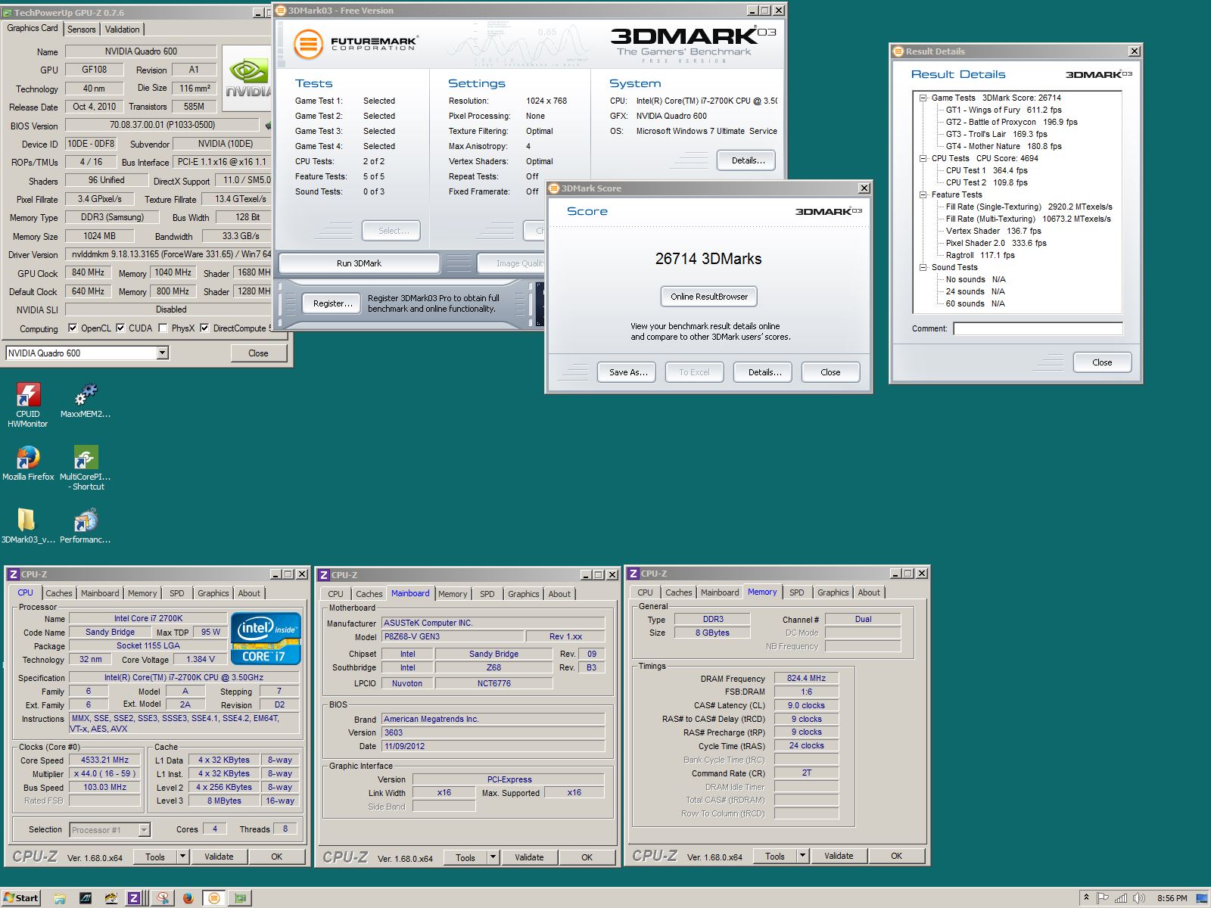Click the 8:56 PM taskbar clock
Image resolution: width=1211 pixels, height=908 pixels.
(1172, 898)
